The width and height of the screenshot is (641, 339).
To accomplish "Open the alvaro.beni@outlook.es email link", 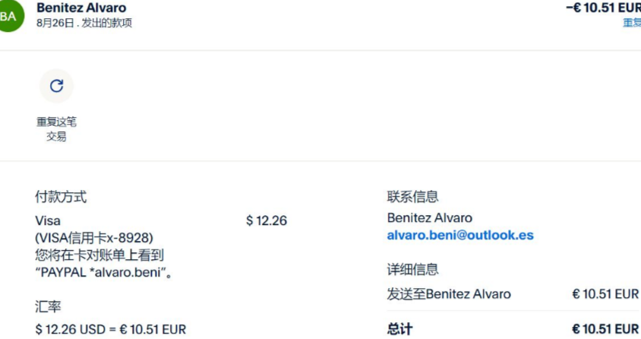I will click(460, 235).
